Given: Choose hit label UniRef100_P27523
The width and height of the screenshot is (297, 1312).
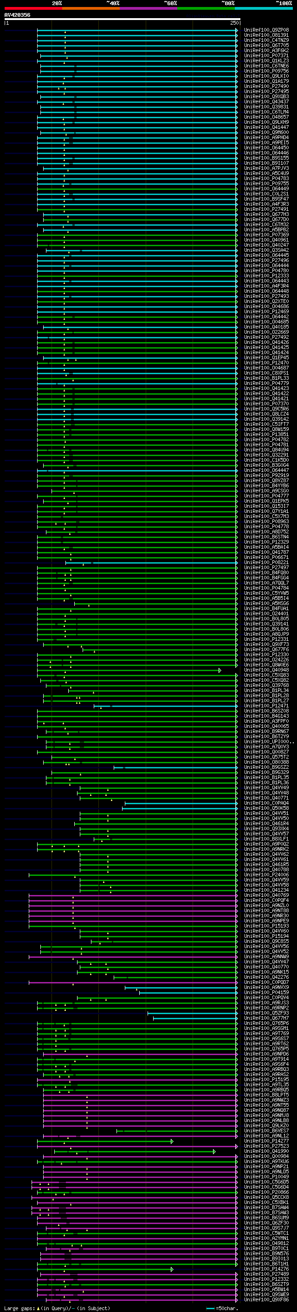Looking at the screenshot, I should 266,1146.
